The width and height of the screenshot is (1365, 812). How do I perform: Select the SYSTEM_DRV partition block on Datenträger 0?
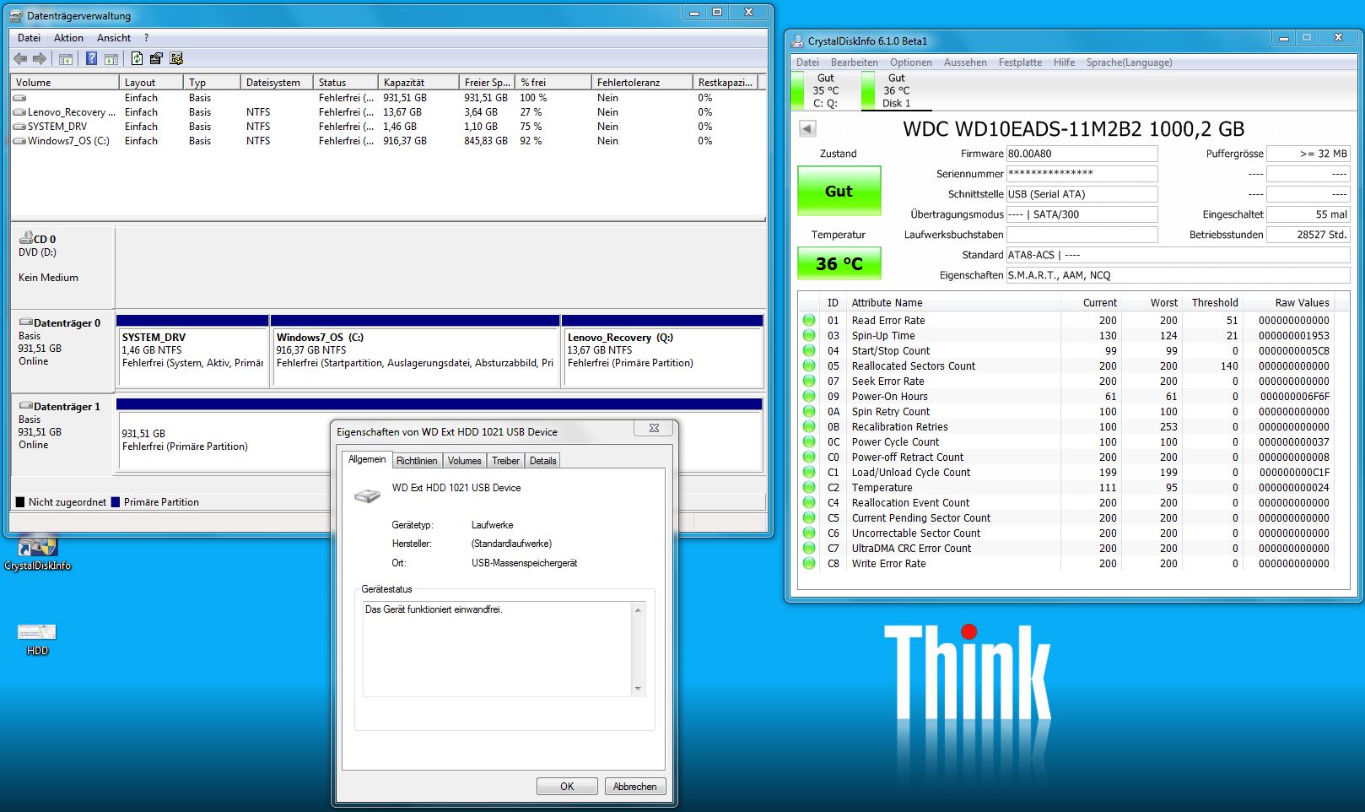coord(193,352)
